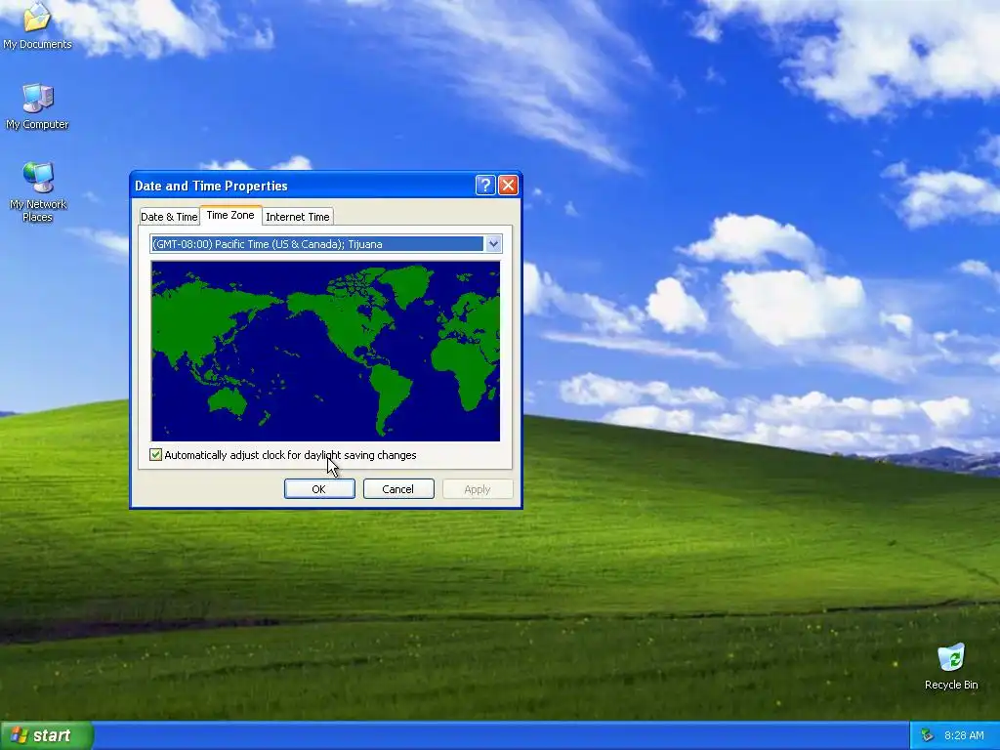Select the Recycle Bin icon

point(951,666)
